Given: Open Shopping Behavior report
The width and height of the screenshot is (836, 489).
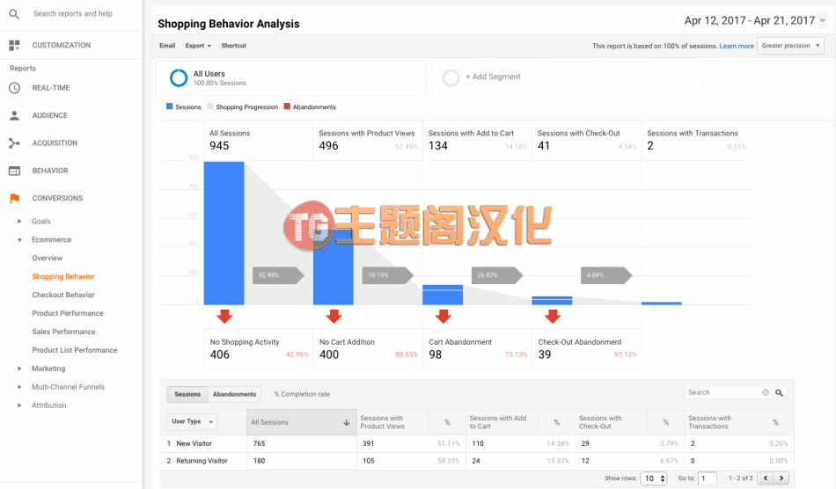Looking at the screenshot, I should [63, 276].
